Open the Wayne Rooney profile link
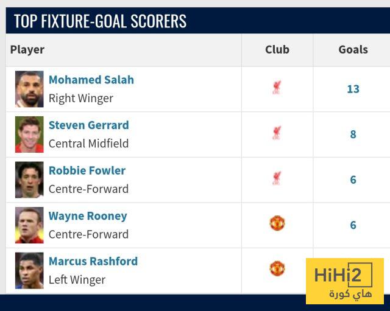Screen dimensions: 390x311 click(x=88, y=216)
